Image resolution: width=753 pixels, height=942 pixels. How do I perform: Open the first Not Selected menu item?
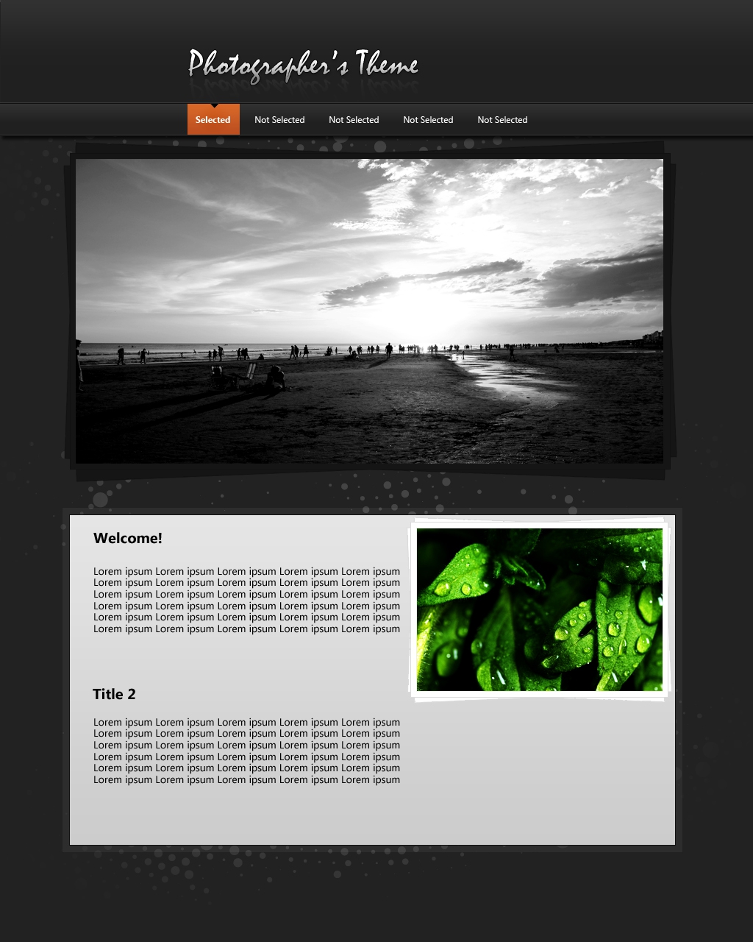(x=279, y=120)
